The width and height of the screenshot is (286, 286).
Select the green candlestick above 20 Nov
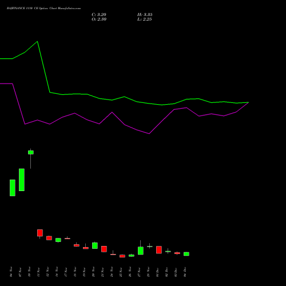click(x=95, y=245)
